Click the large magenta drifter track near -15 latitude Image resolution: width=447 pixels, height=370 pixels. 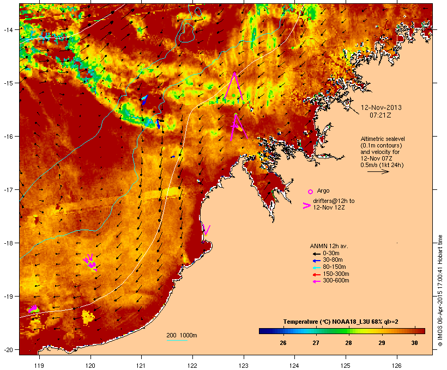(234, 86)
